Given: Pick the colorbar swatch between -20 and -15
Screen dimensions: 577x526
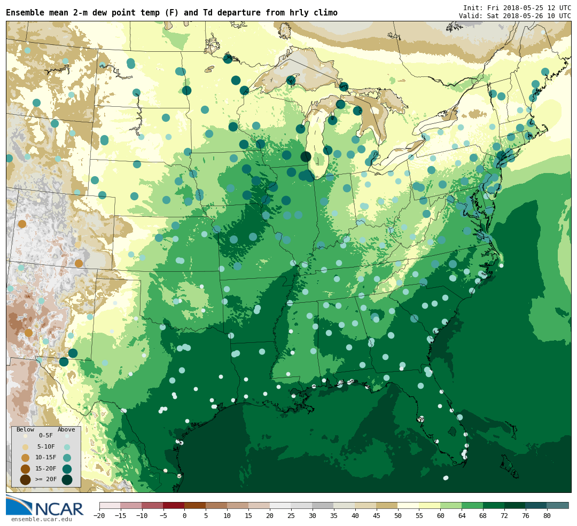Looking at the screenshot, I should [110, 505].
